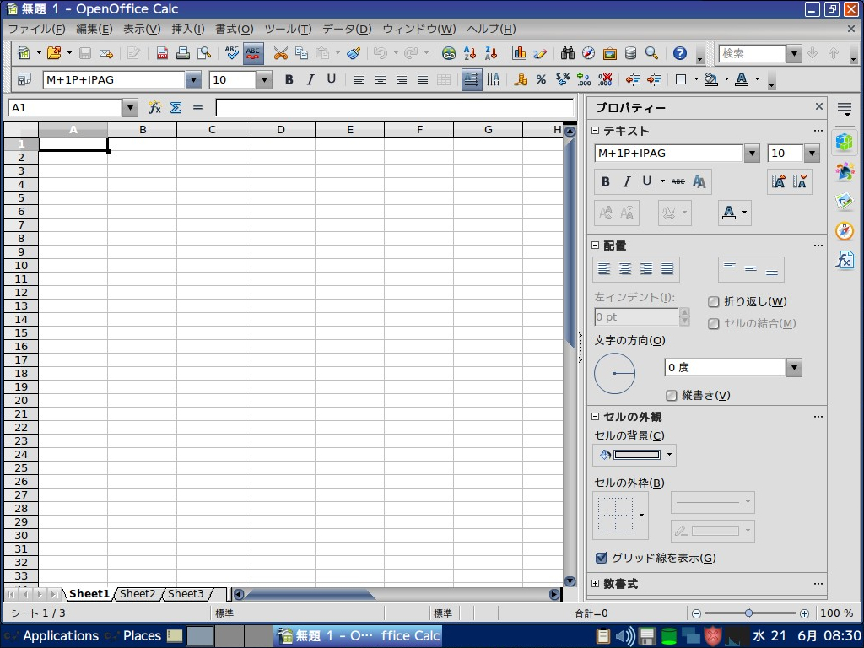Open the sidebar Navigator deck icon

pyautogui.click(x=844, y=230)
